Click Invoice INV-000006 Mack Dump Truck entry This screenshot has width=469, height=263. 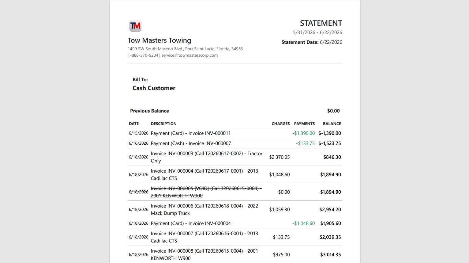click(x=204, y=210)
